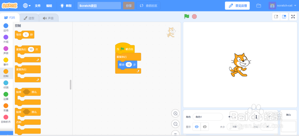Select the 舞台 stage panel
Viewport: 299px width, 136px height.
pos(289,122)
